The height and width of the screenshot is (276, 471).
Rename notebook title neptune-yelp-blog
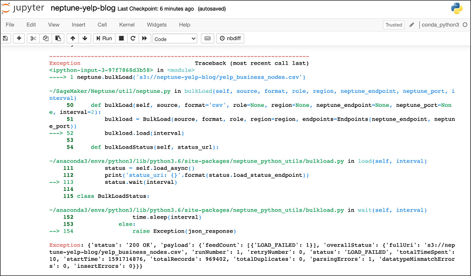click(x=83, y=8)
